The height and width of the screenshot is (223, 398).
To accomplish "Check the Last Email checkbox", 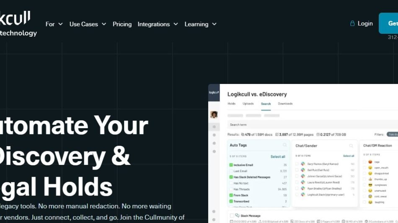I will [x=231, y=171].
